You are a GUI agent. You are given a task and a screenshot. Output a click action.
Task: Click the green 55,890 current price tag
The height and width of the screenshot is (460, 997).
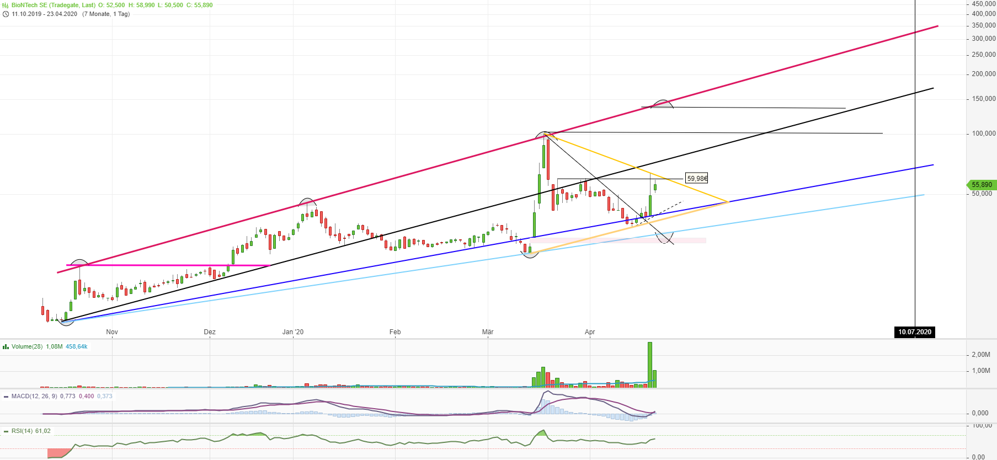click(982, 185)
